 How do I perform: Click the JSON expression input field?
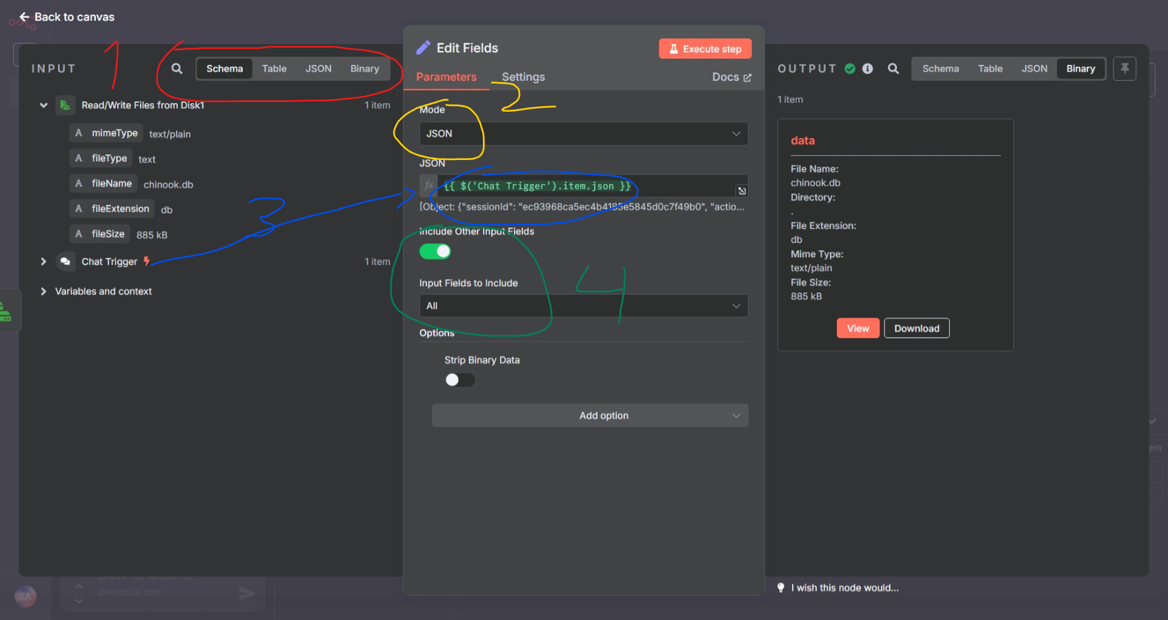pos(586,186)
